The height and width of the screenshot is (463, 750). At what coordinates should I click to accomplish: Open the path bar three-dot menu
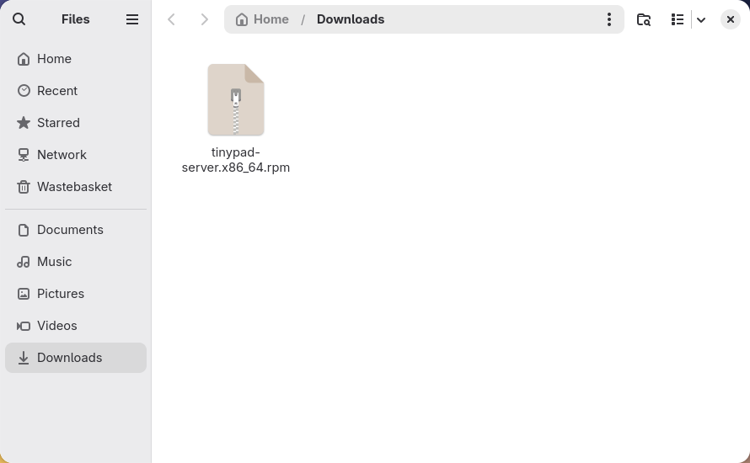click(x=609, y=19)
